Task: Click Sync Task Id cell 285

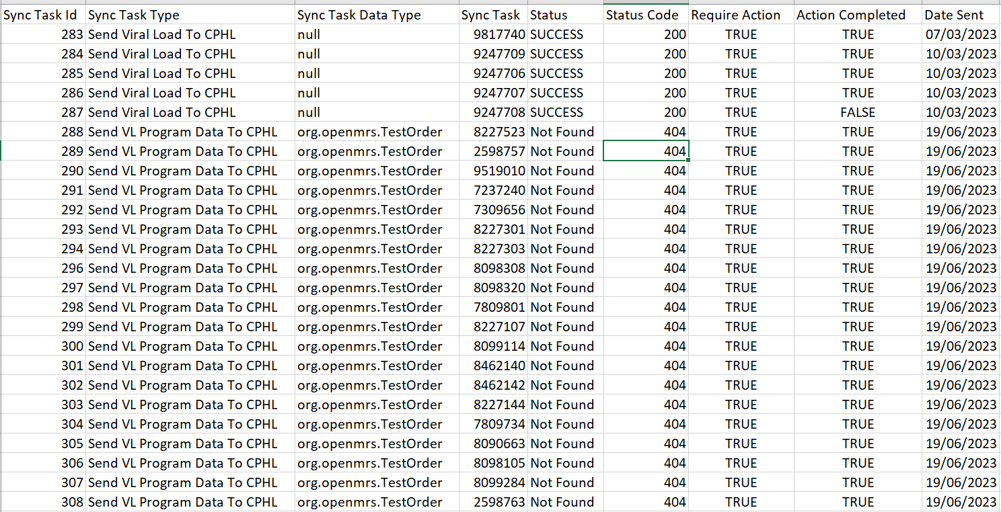Action: (x=42, y=73)
